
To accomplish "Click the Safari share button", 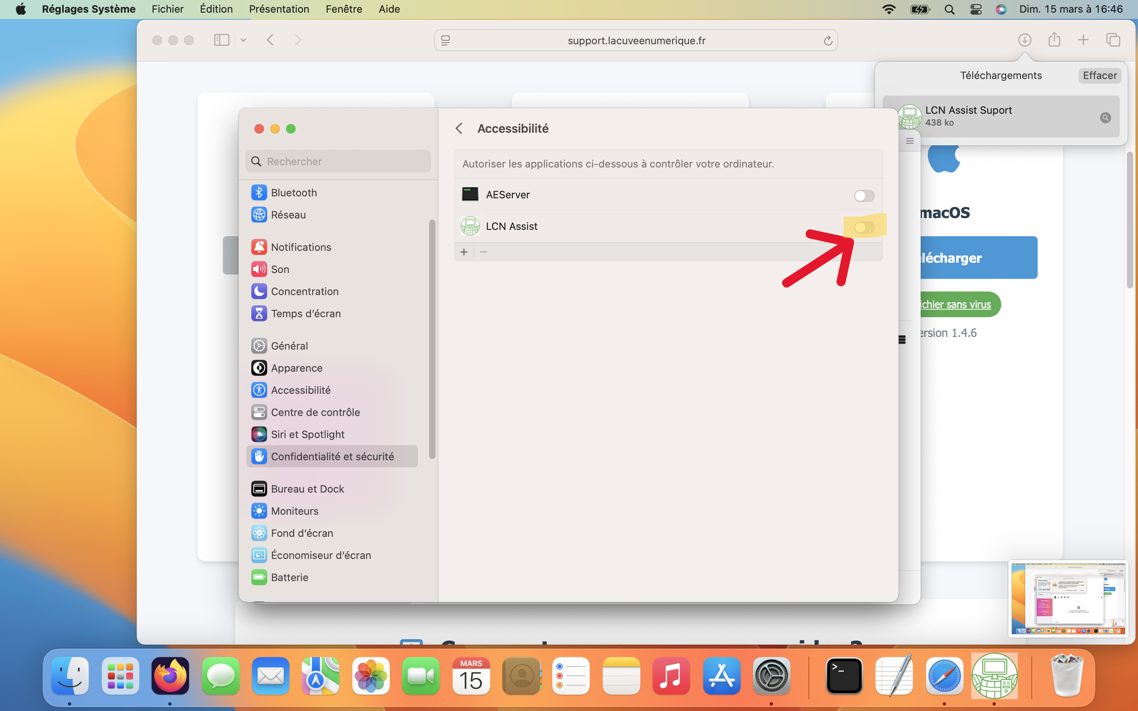I will coord(1054,40).
